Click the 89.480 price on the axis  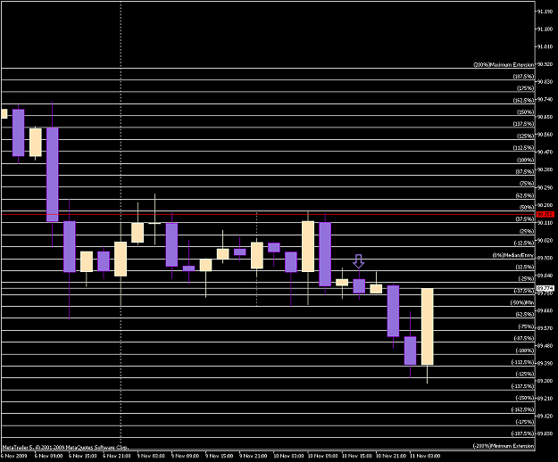tap(545, 346)
